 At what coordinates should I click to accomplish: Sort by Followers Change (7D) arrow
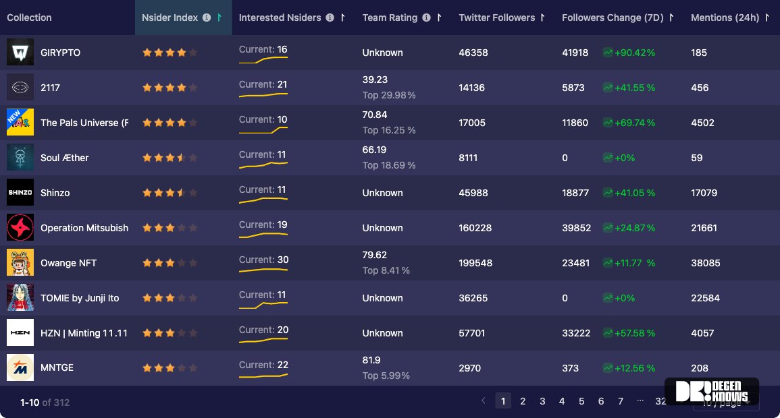(x=671, y=18)
